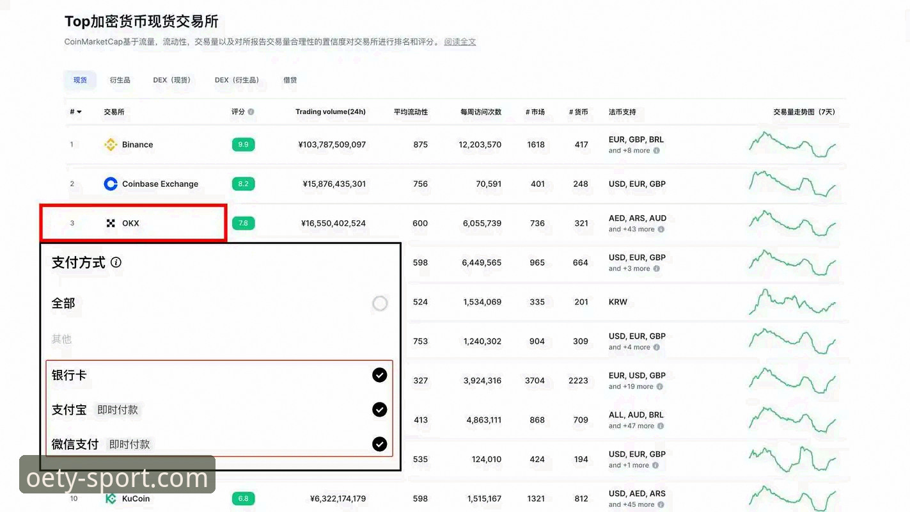
Task: Click info icon beside "and +45 more"
Action: click(x=661, y=505)
